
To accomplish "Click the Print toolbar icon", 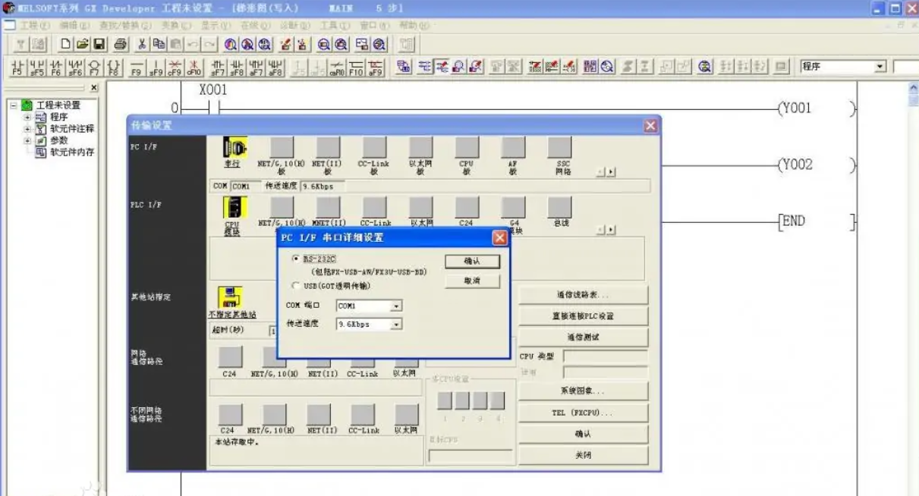I will click(x=119, y=46).
